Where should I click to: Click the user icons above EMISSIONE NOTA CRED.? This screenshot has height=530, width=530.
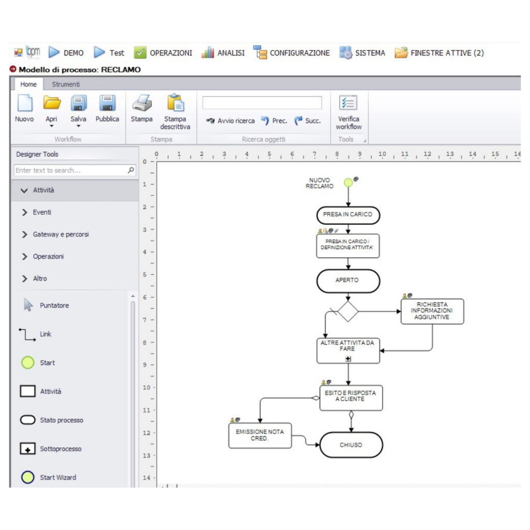click(235, 420)
